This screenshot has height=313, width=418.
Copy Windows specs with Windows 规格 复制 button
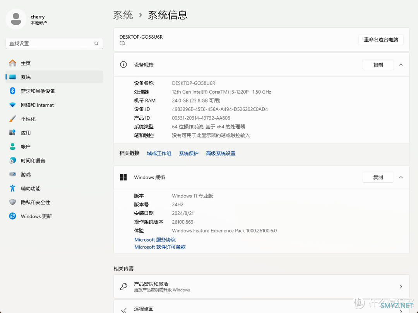pyautogui.click(x=378, y=177)
